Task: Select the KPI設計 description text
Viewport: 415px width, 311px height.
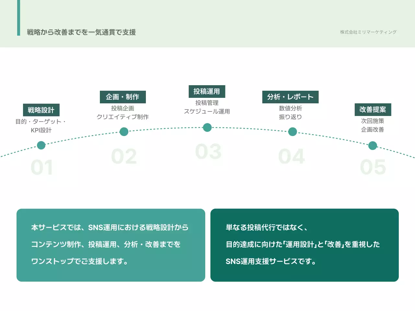Action: (x=41, y=130)
